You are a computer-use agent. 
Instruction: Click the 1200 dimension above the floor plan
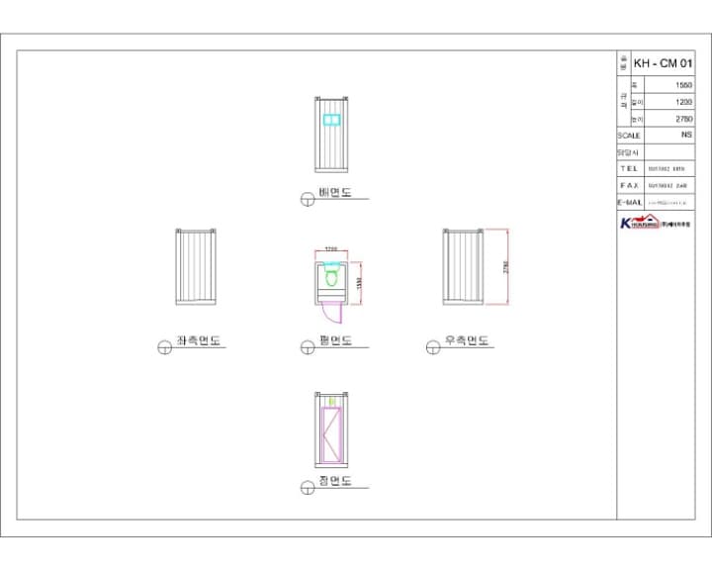point(331,248)
